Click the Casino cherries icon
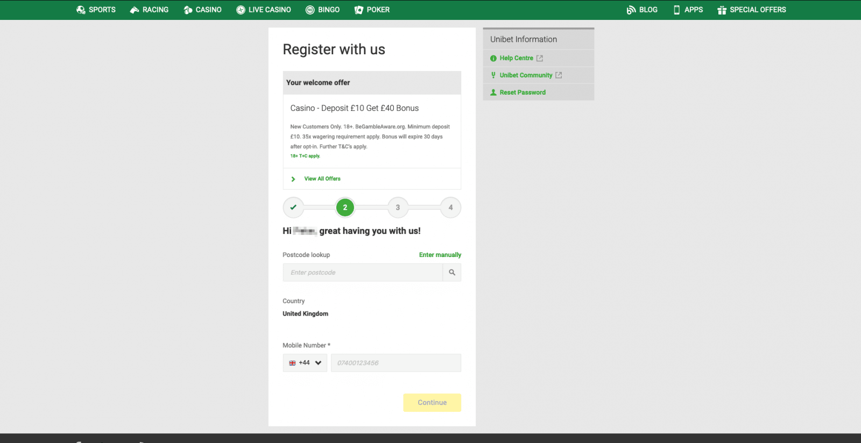Viewport: 861px width, 443px height. click(188, 10)
